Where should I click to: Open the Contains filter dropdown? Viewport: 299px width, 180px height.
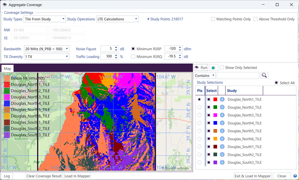[205, 75]
